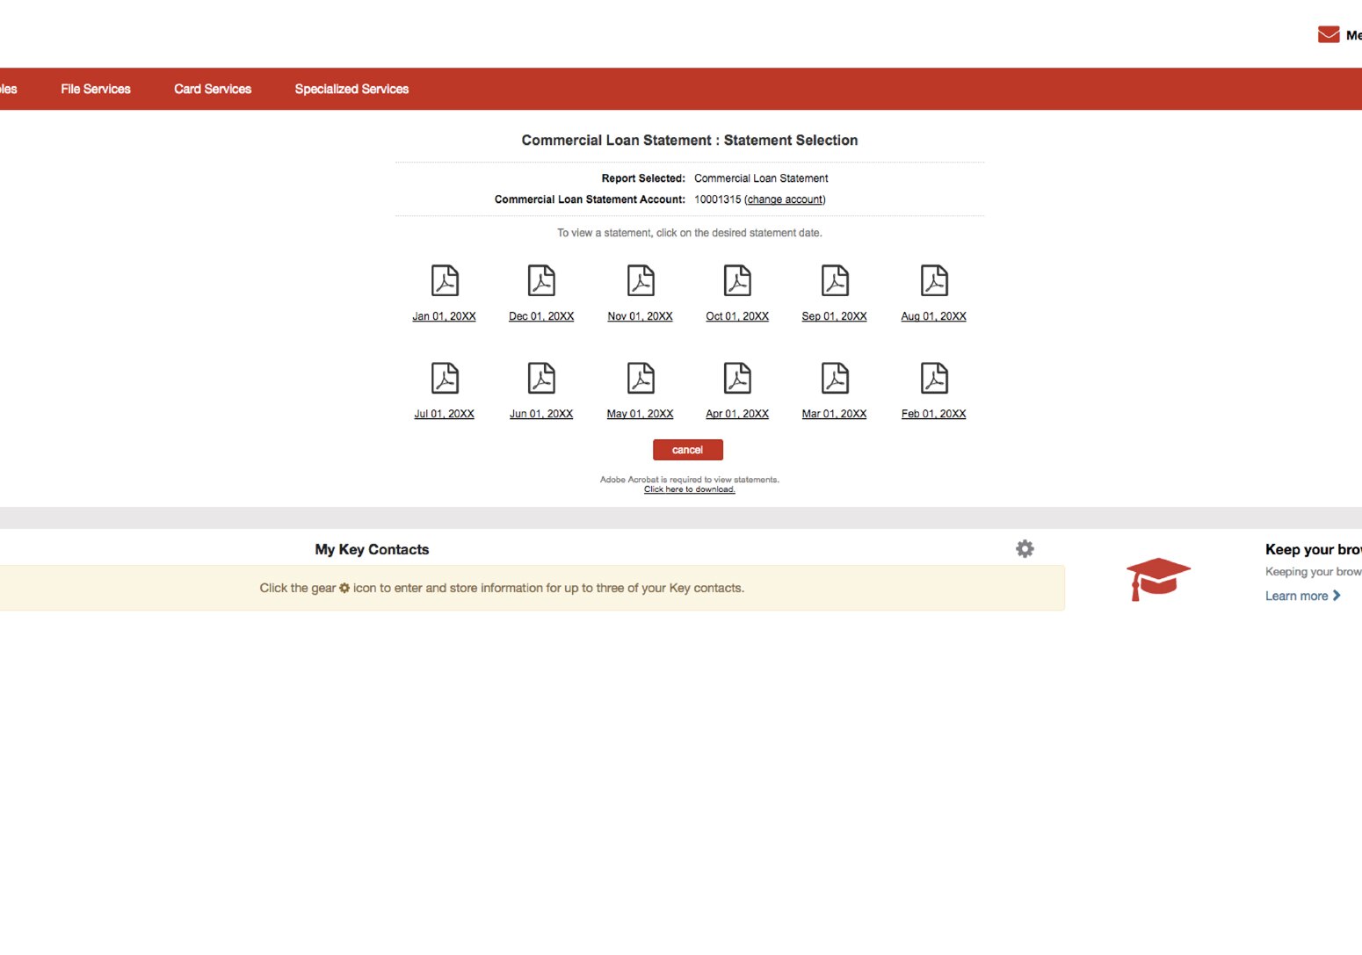Select the Sep 01, 20XX statement date link
The height and width of the screenshot is (955, 1362).
coord(834,316)
